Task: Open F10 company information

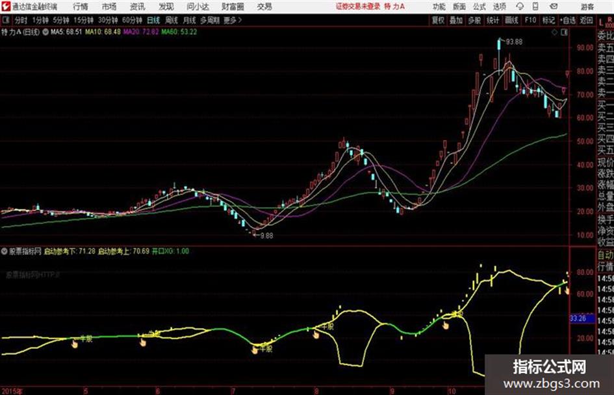Action: click(x=530, y=20)
